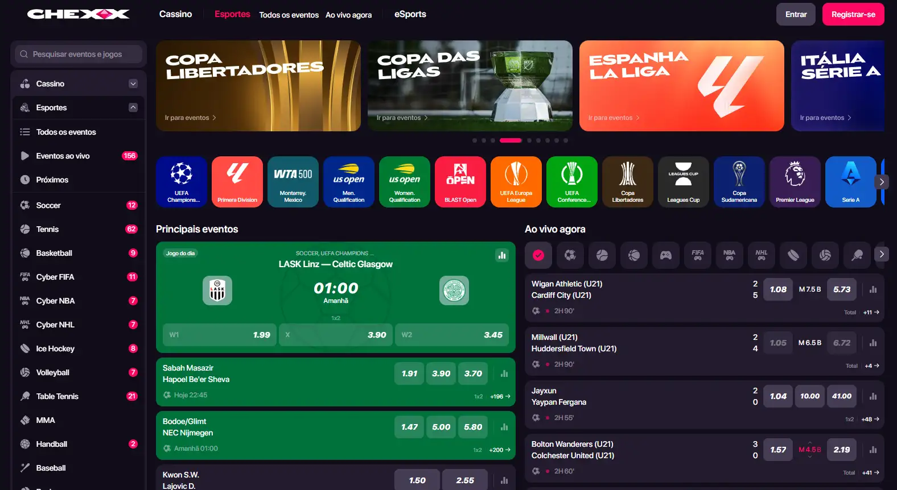Select the Serie A league tile
897x490 pixels.
coord(850,182)
